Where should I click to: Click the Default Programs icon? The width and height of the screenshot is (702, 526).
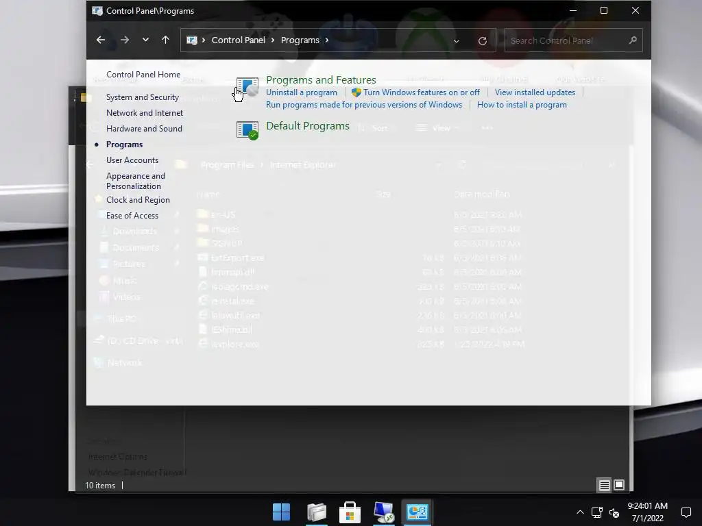coord(247,130)
